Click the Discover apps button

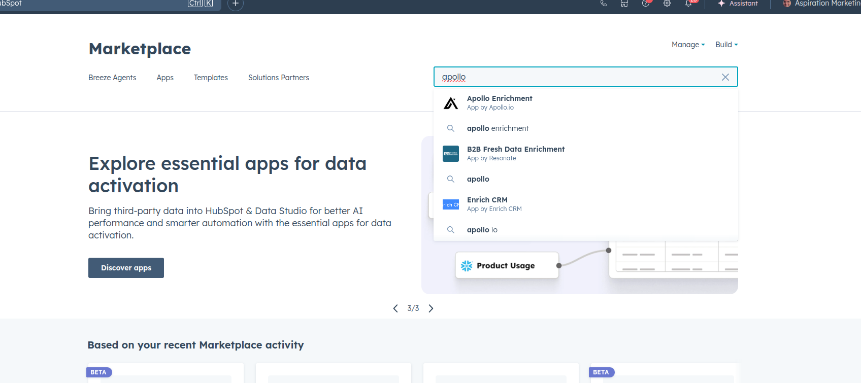tap(126, 268)
